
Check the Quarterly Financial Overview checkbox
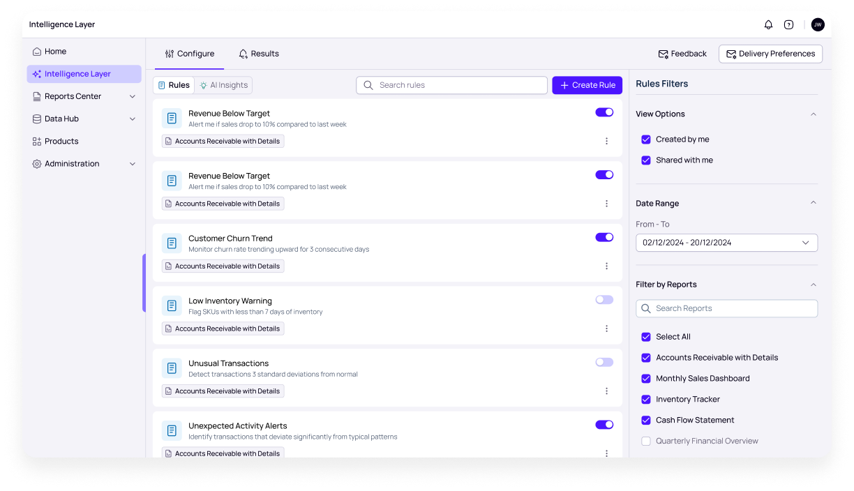pos(646,441)
